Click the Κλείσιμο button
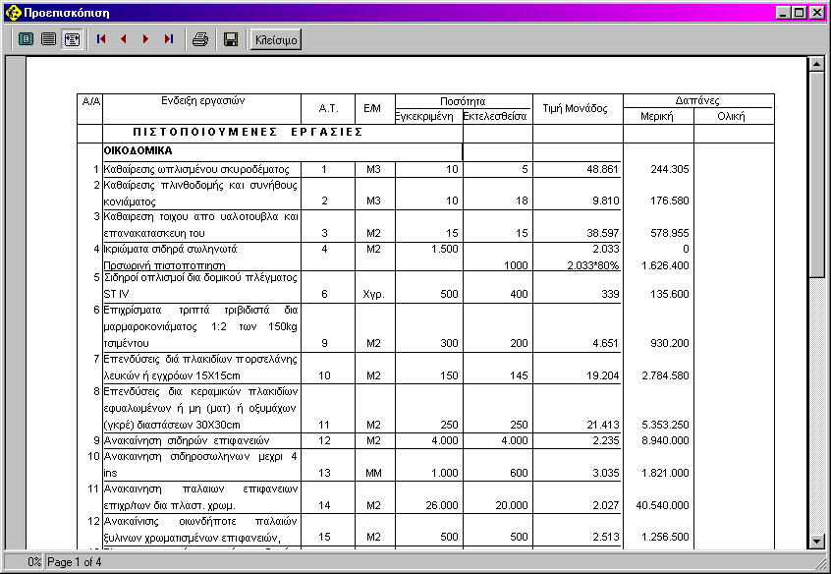The height and width of the screenshot is (574, 831). point(276,39)
